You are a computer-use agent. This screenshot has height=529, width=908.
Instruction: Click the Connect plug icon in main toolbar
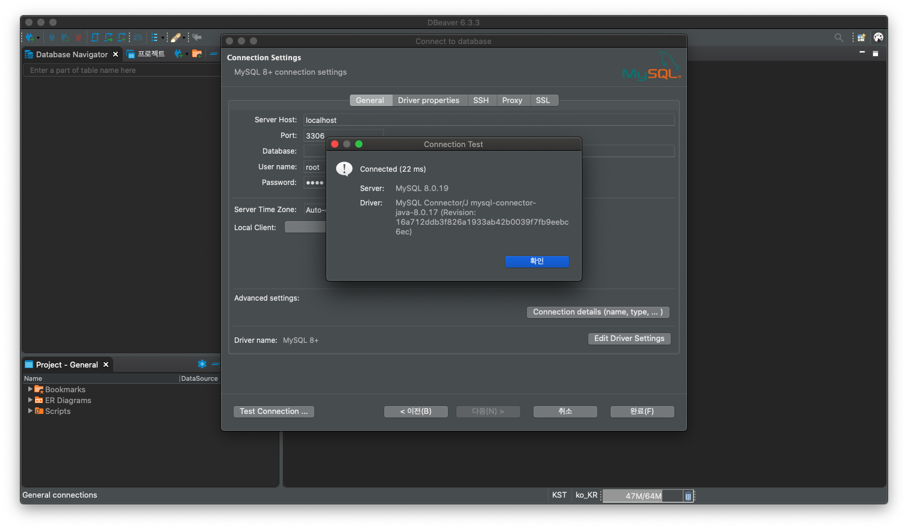pos(52,37)
